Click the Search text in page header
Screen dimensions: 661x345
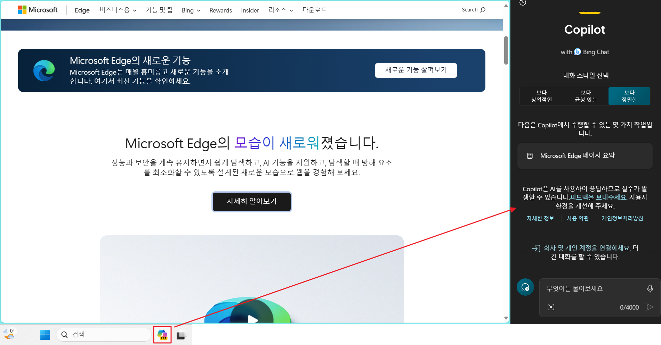point(469,10)
